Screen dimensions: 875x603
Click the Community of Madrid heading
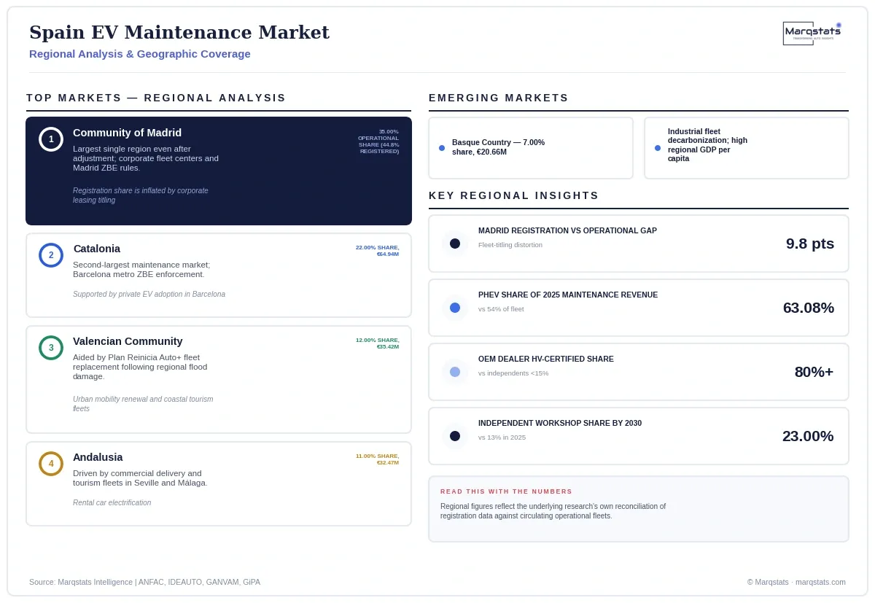127,133
